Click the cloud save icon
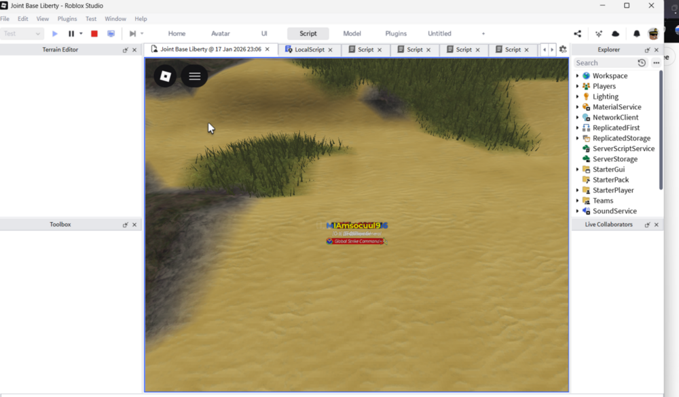This screenshot has height=397, width=679. coord(615,34)
